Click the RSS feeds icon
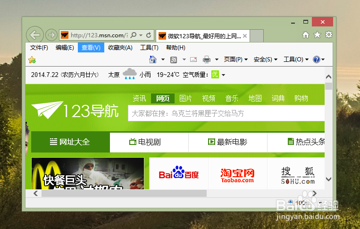 [174, 59]
